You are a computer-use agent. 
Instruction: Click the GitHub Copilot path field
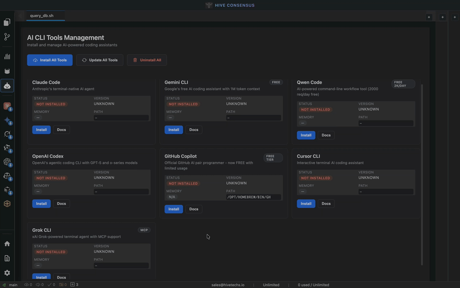[253, 197]
